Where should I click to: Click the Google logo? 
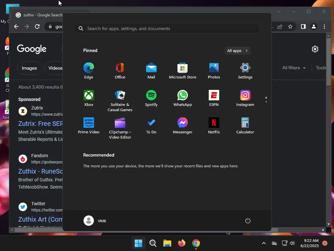coord(32,49)
